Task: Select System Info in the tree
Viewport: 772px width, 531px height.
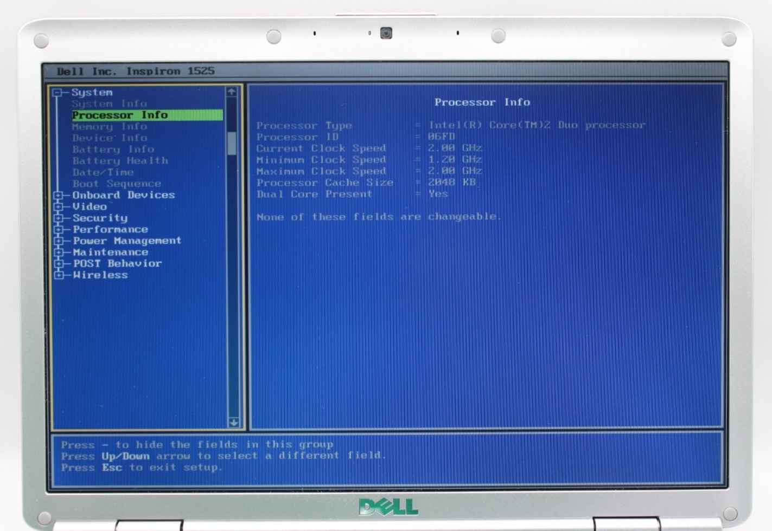Action: pos(109,103)
